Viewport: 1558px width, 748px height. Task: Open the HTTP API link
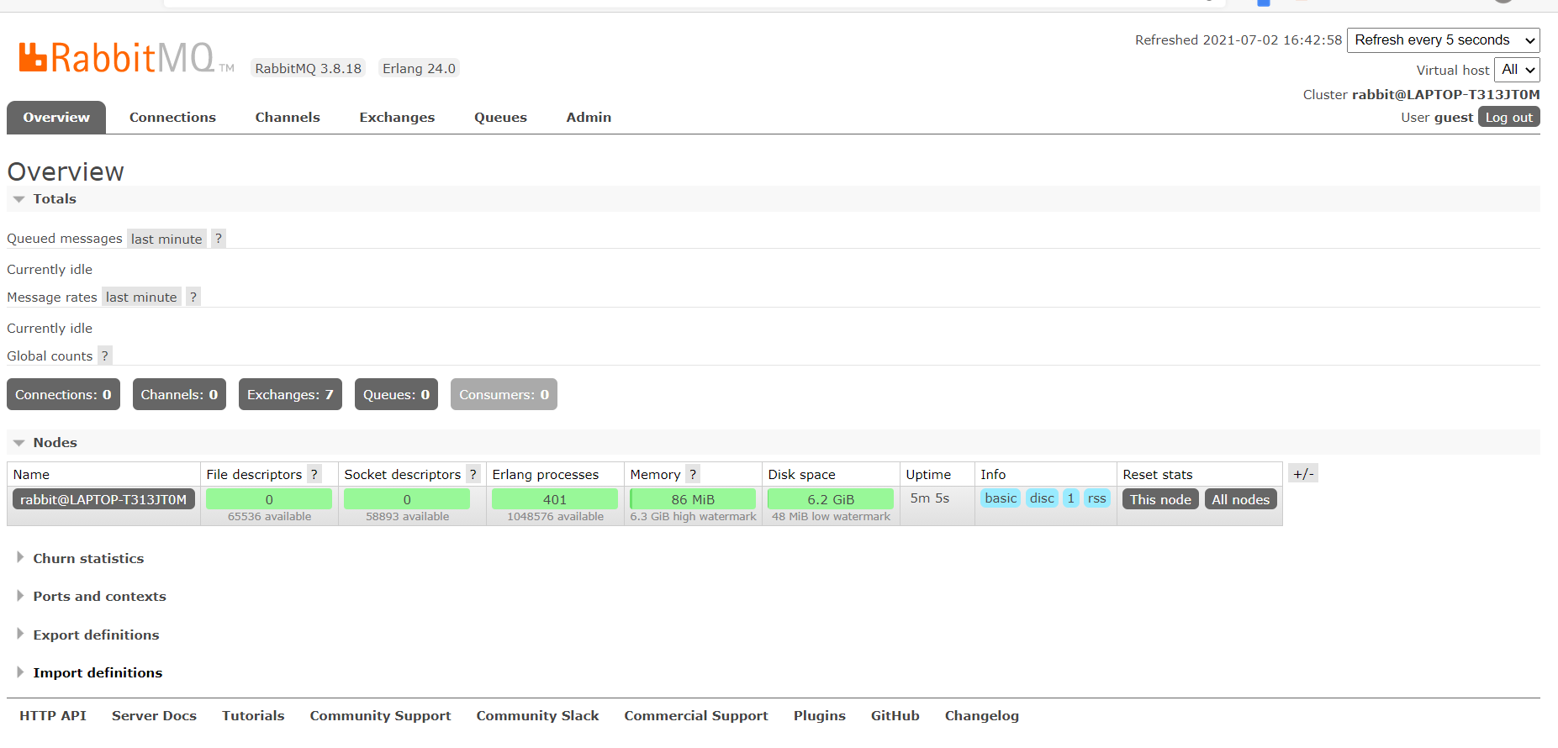[53, 716]
